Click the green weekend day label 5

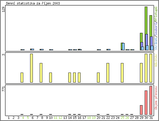click(28, 118)
